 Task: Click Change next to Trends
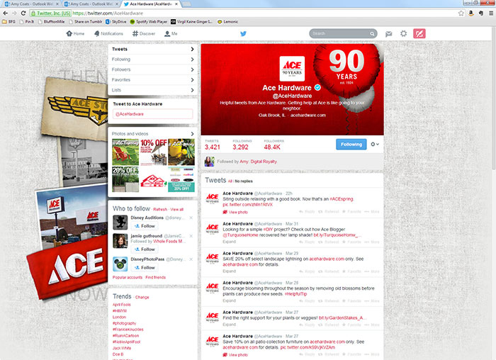point(142,298)
